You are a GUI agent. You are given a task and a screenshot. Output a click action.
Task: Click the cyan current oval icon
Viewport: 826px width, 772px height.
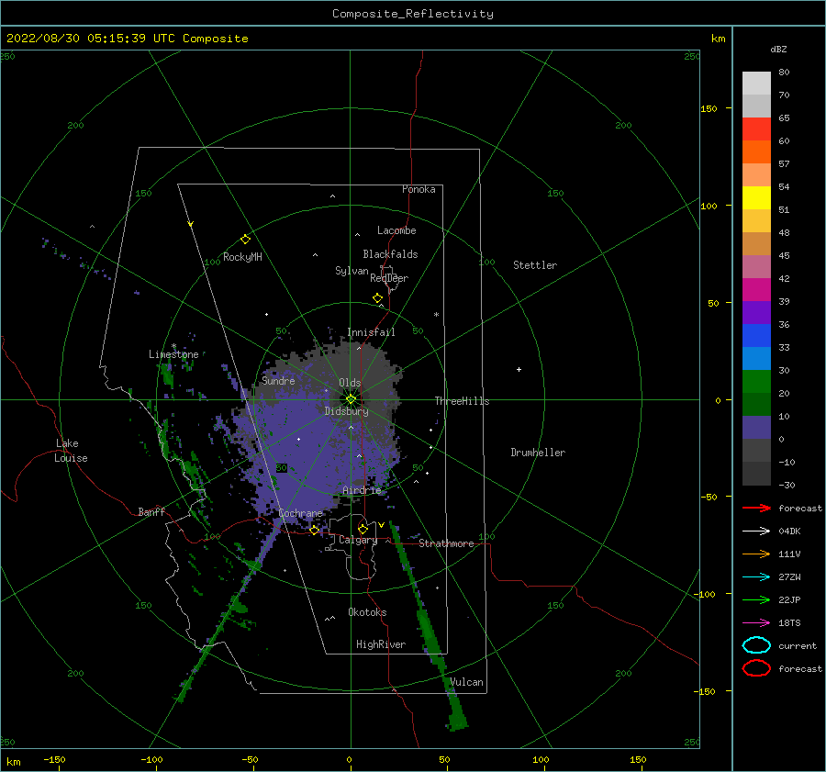pyautogui.click(x=756, y=645)
